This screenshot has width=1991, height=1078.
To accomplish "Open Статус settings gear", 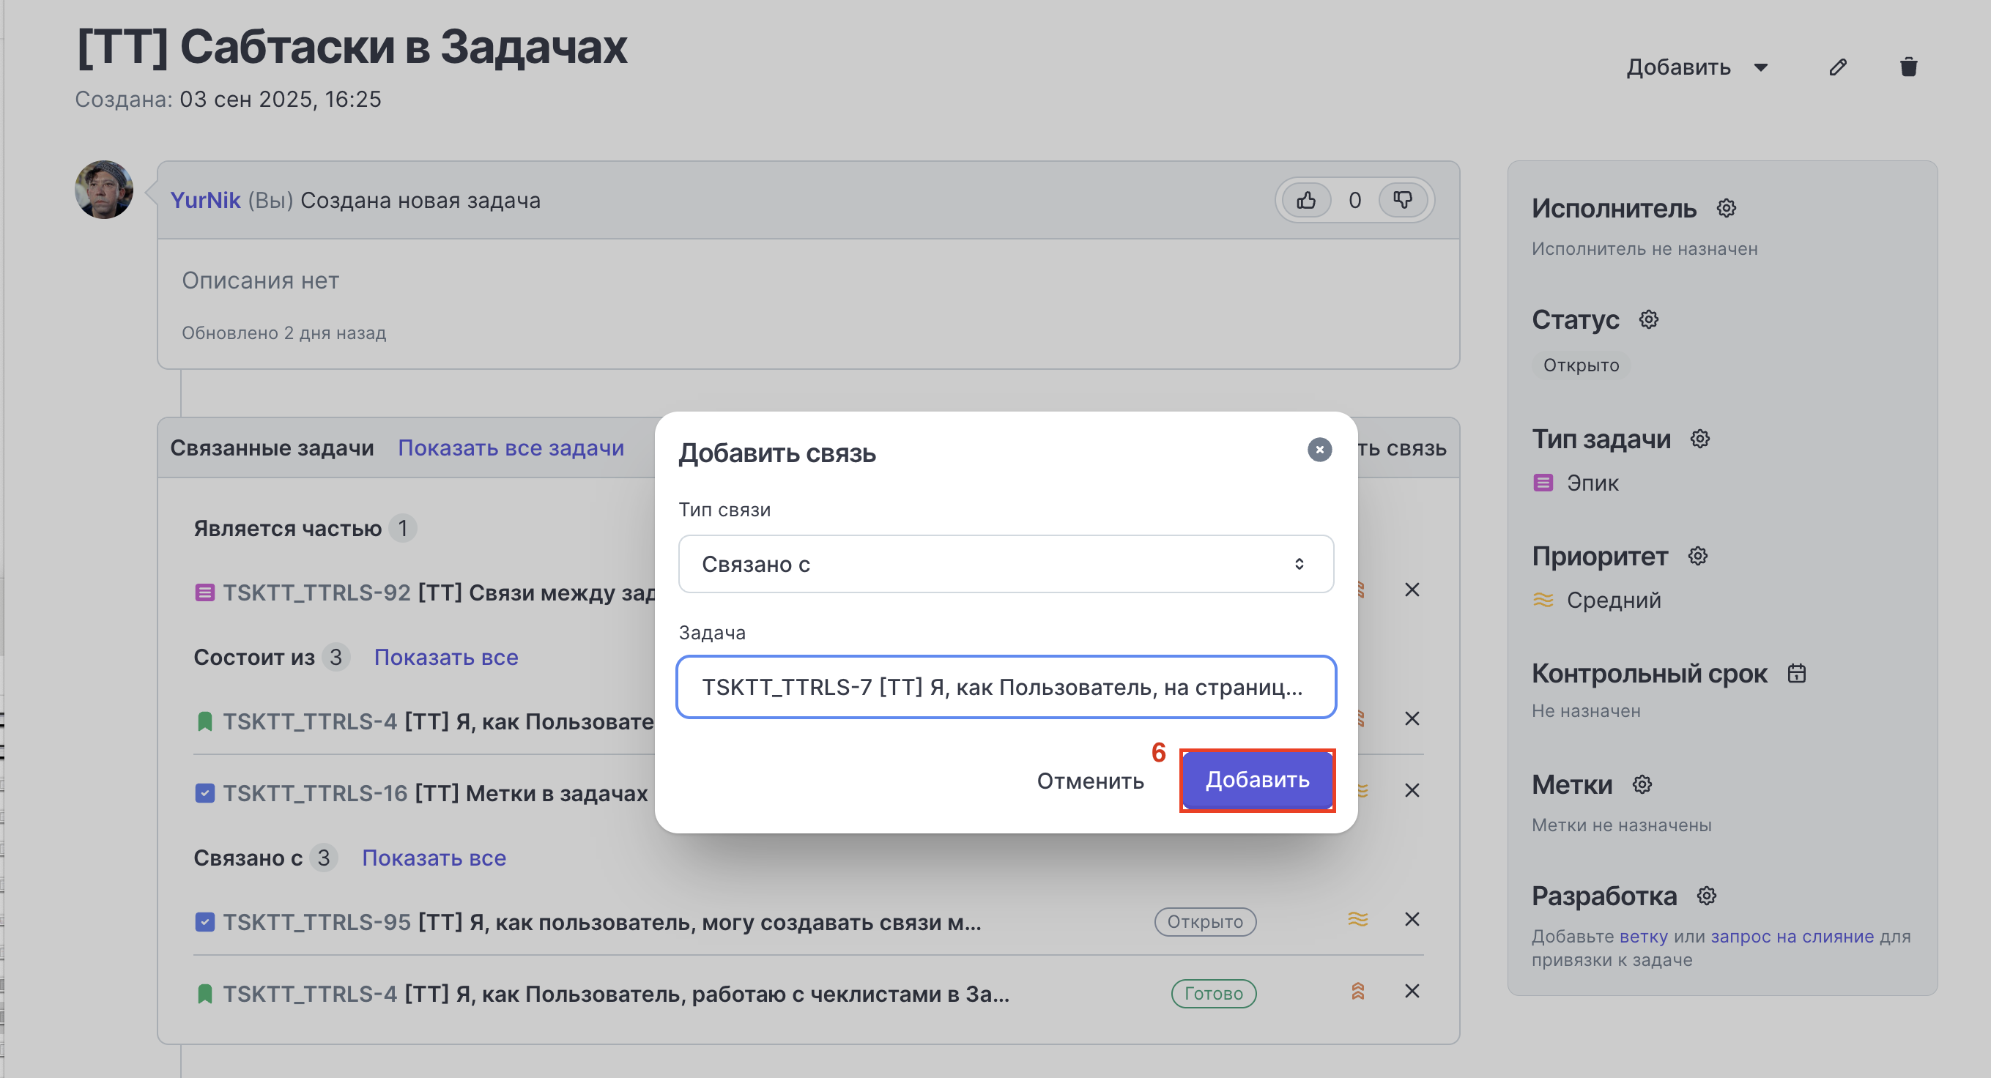I will click(x=1649, y=319).
